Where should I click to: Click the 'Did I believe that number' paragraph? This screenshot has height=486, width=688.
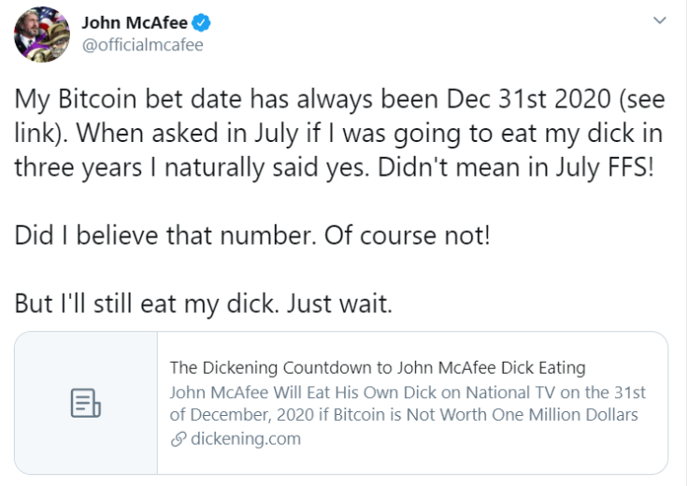click(252, 236)
